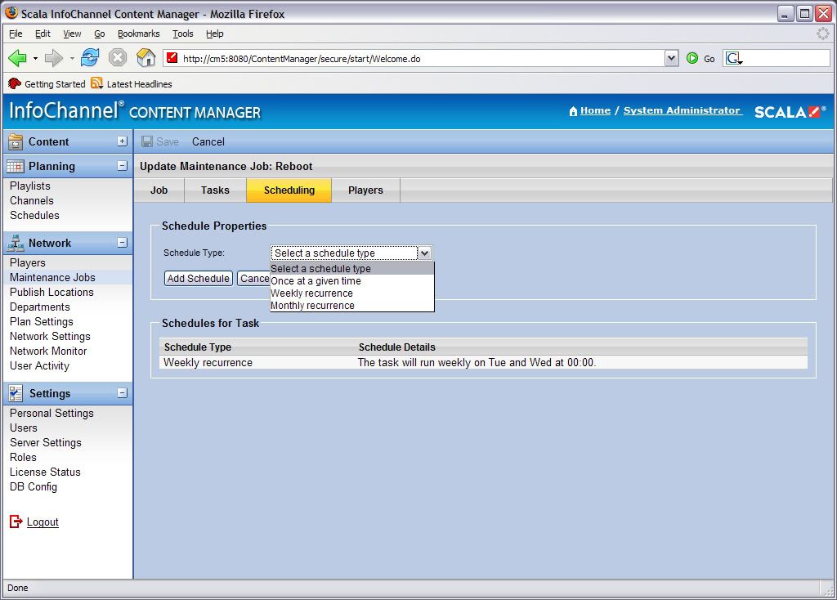Click the house icon beside Home link
This screenshot has height=600, width=837.
(573, 111)
